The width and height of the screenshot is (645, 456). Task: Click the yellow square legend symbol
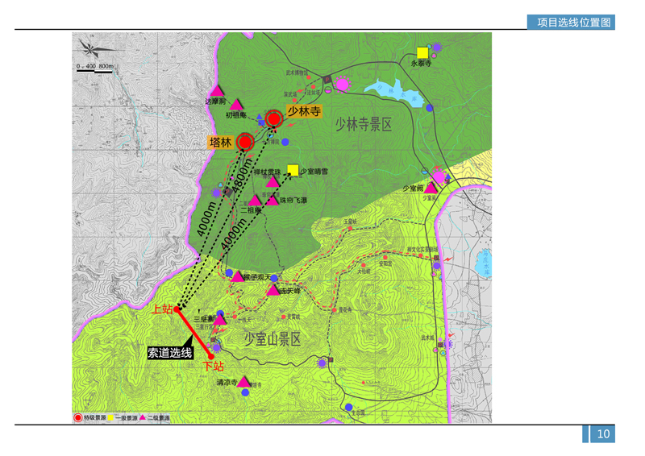click(x=110, y=418)
